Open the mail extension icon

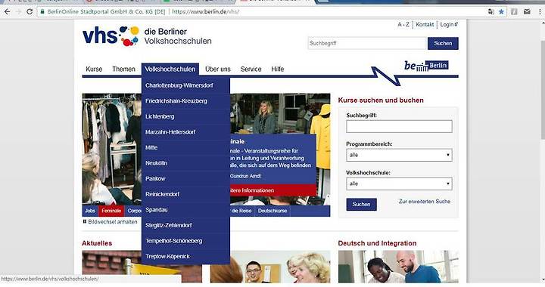[x=527, y=11]
